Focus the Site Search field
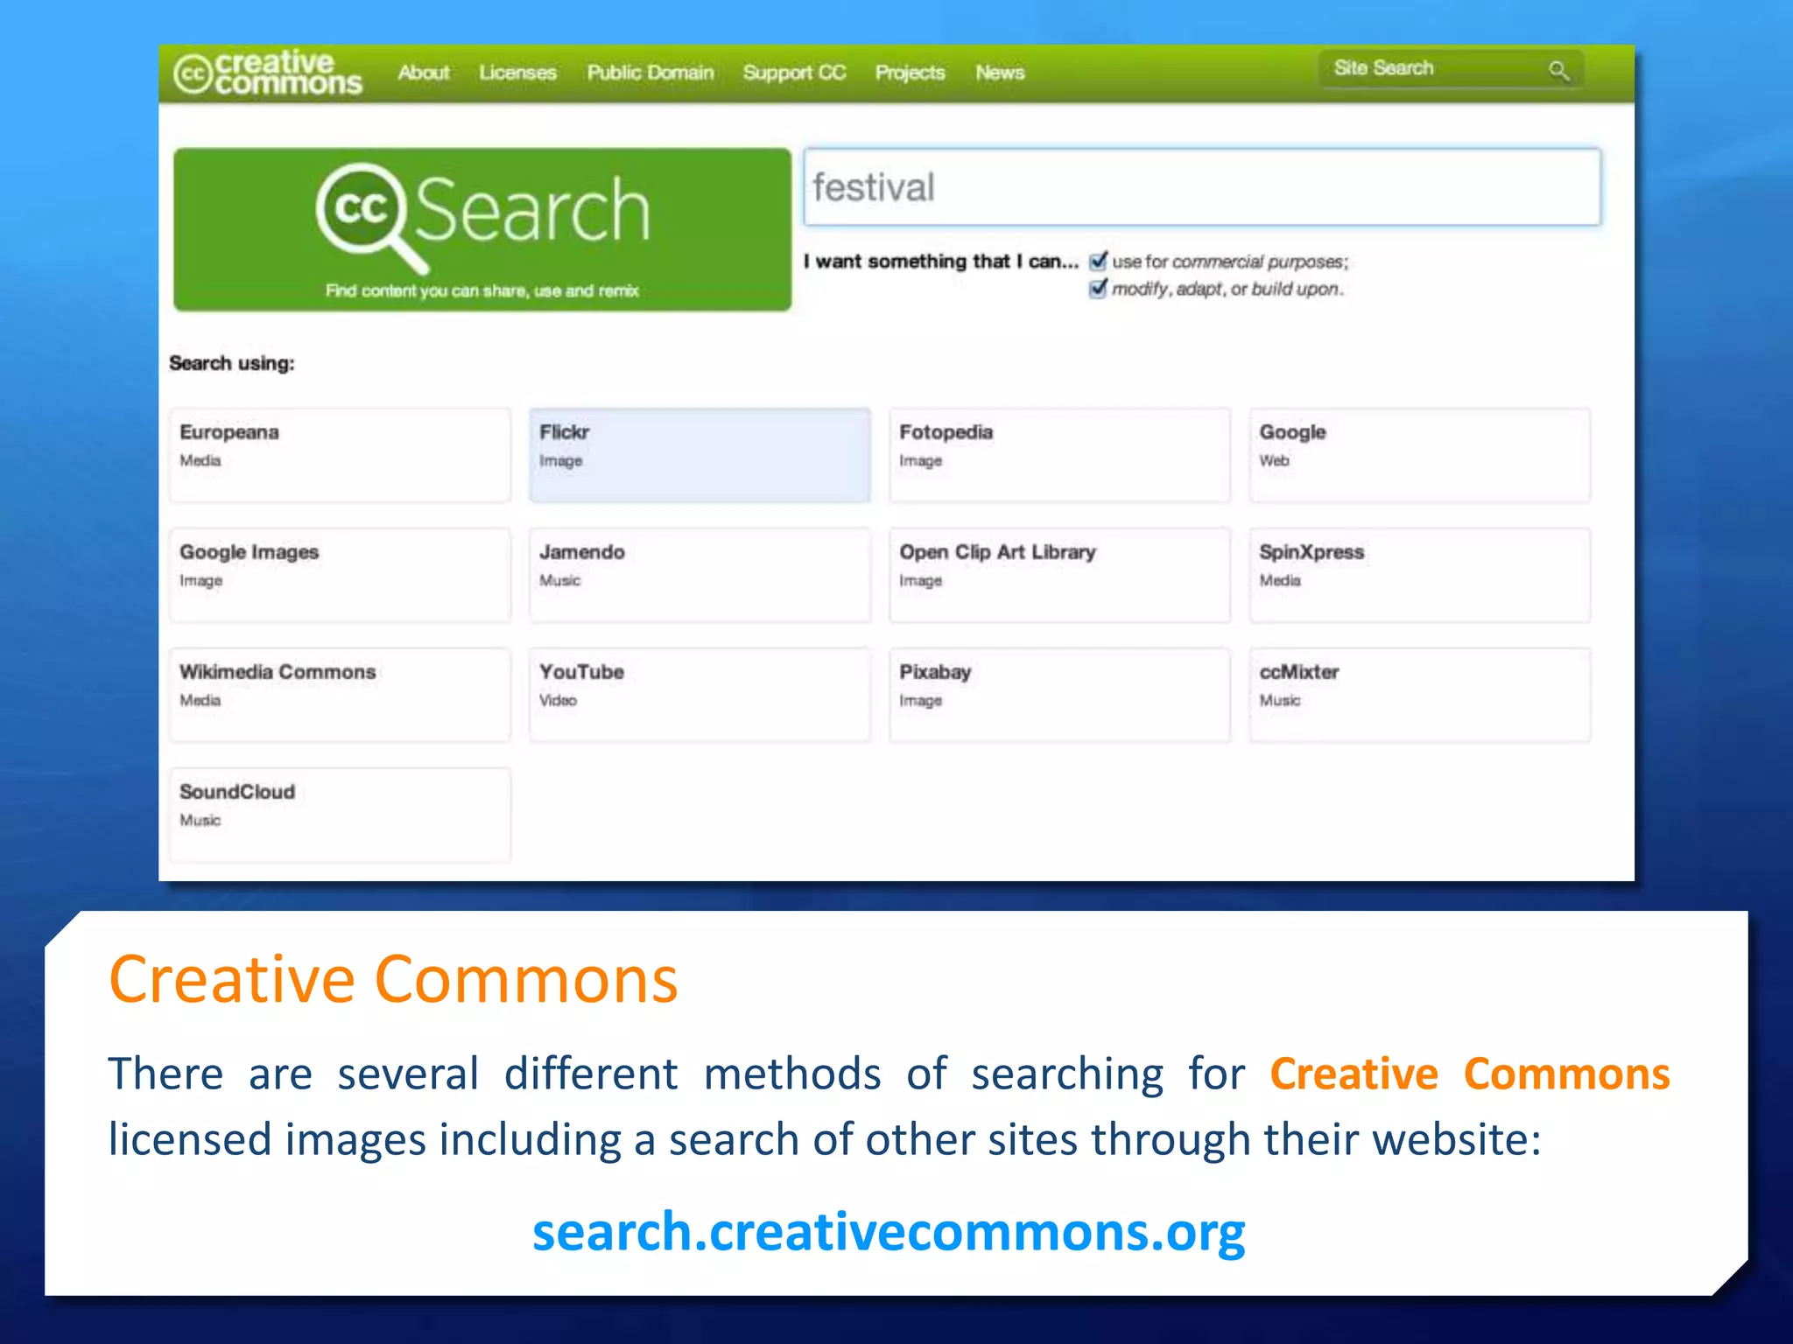The image size is (1793, 1344). point(1451,69)
